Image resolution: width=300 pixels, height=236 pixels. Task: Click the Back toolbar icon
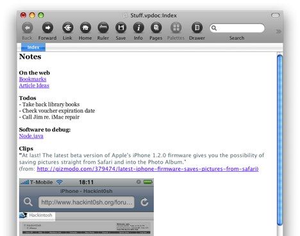coord(28,28)
